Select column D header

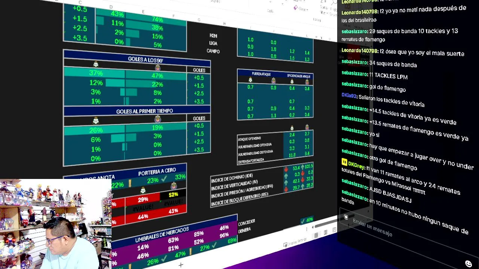pos(111,7)
